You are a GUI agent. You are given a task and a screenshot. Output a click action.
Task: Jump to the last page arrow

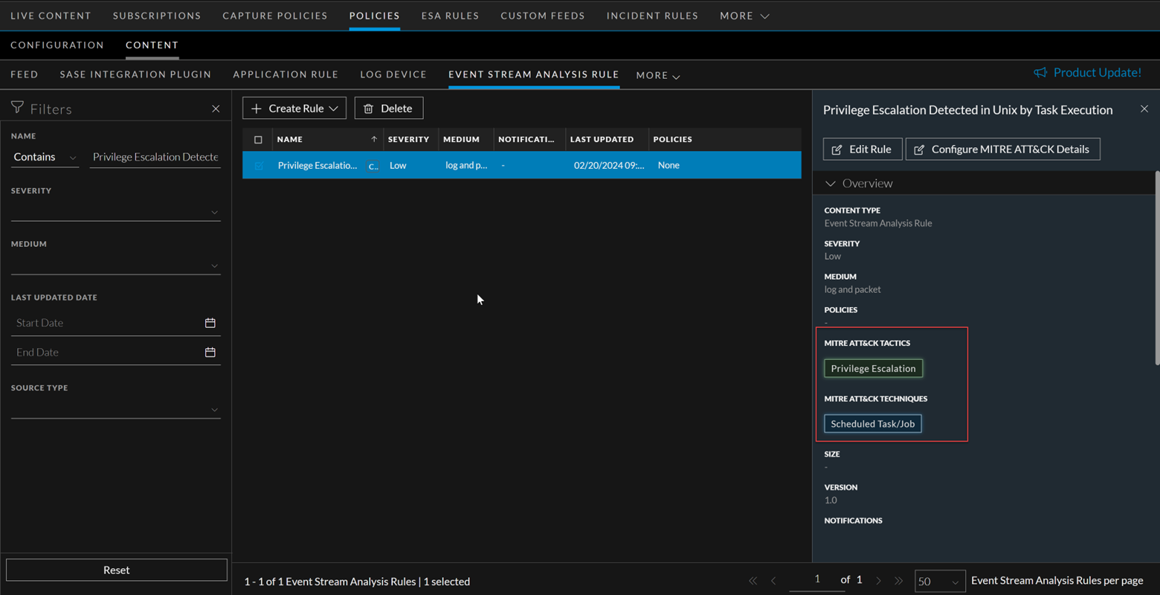[x=899, y=581]
